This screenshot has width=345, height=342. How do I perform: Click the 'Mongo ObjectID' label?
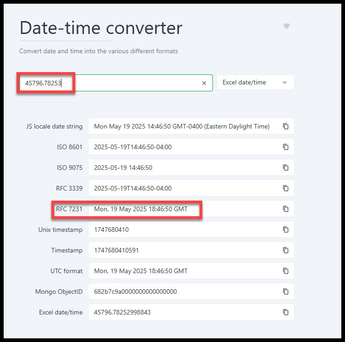59,292
